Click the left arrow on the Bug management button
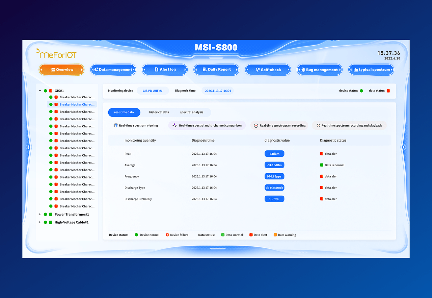Viewport: 432px width, 298px height. pyautogui.click(x=299, y=70)
